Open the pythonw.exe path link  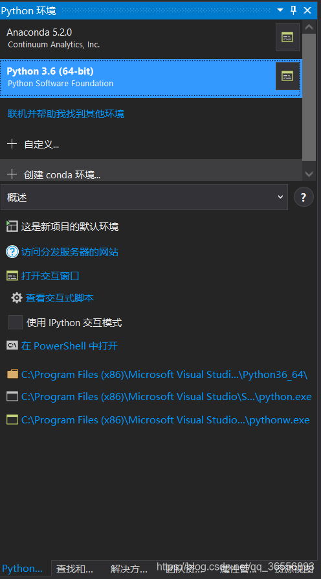(x=166, y=420)
